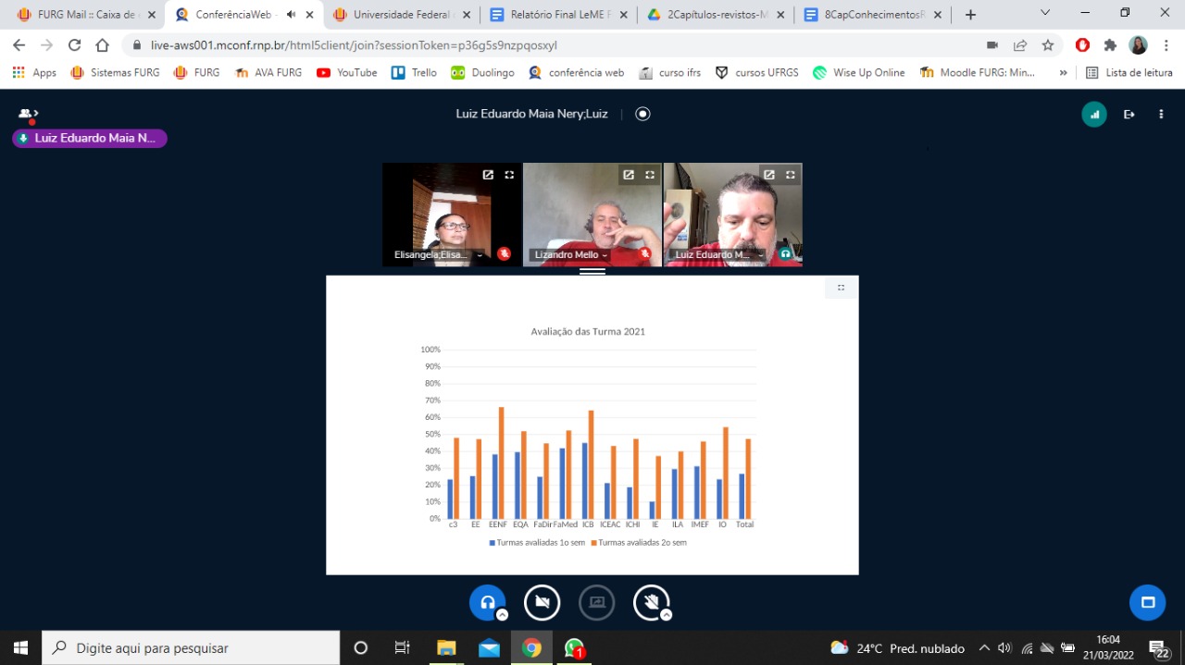Switch to the Relatório Final LeME tab

click(554, 15)
